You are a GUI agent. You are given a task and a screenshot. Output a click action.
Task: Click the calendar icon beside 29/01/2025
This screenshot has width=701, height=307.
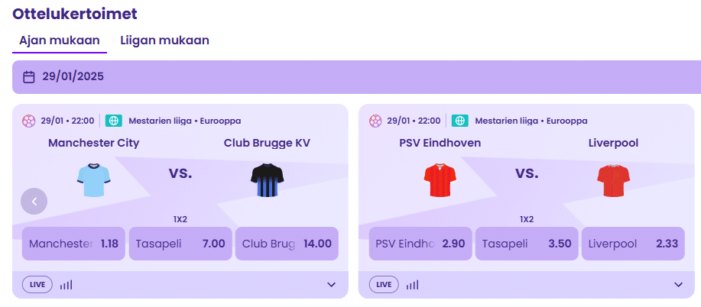[28, 77]
